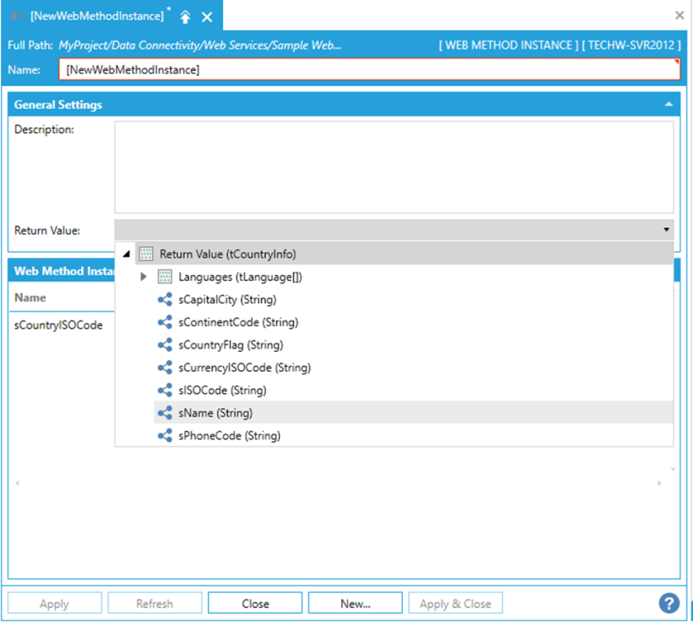Click inside the Name text field

tap(368, 70)
